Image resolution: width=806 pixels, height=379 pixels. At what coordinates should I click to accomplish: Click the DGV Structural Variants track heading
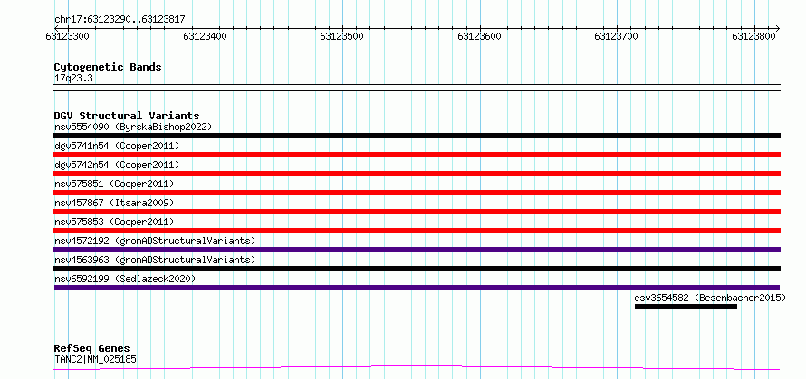pos(127,116)
